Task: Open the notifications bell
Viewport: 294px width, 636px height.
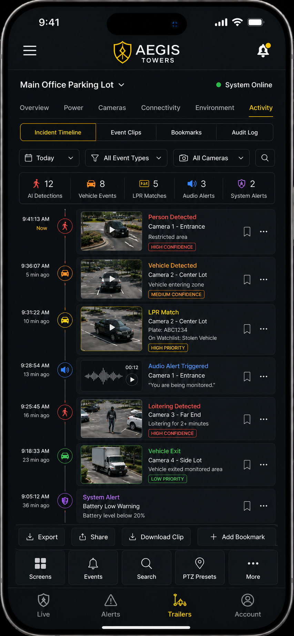Action: coord(264,50)
